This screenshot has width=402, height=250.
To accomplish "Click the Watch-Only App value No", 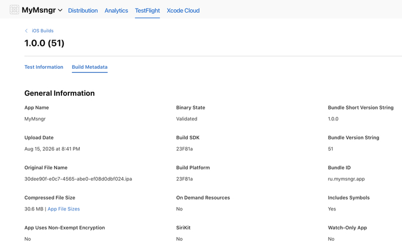I will (x=331, y=239).
